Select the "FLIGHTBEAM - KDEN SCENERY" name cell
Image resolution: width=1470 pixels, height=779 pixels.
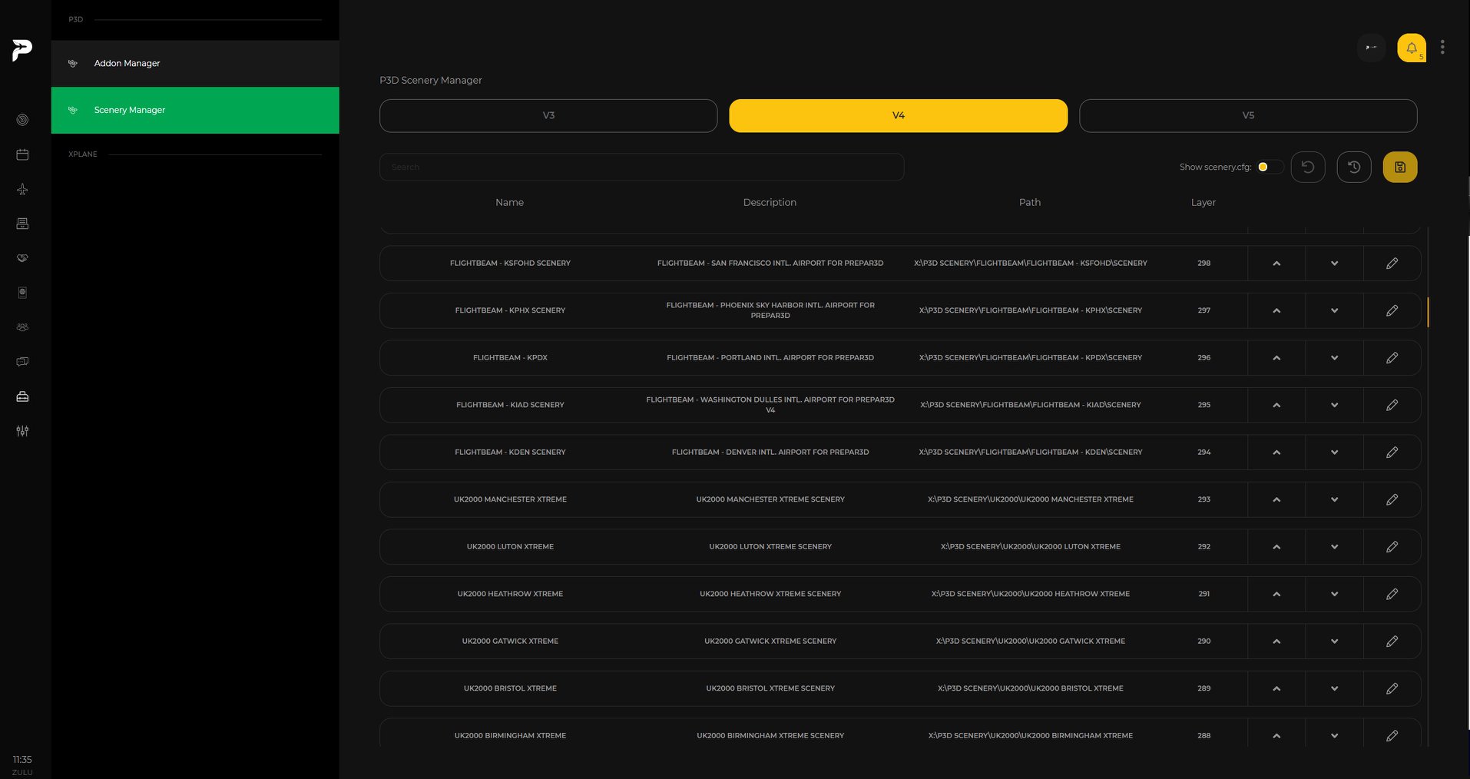click(x=510, y=452)
